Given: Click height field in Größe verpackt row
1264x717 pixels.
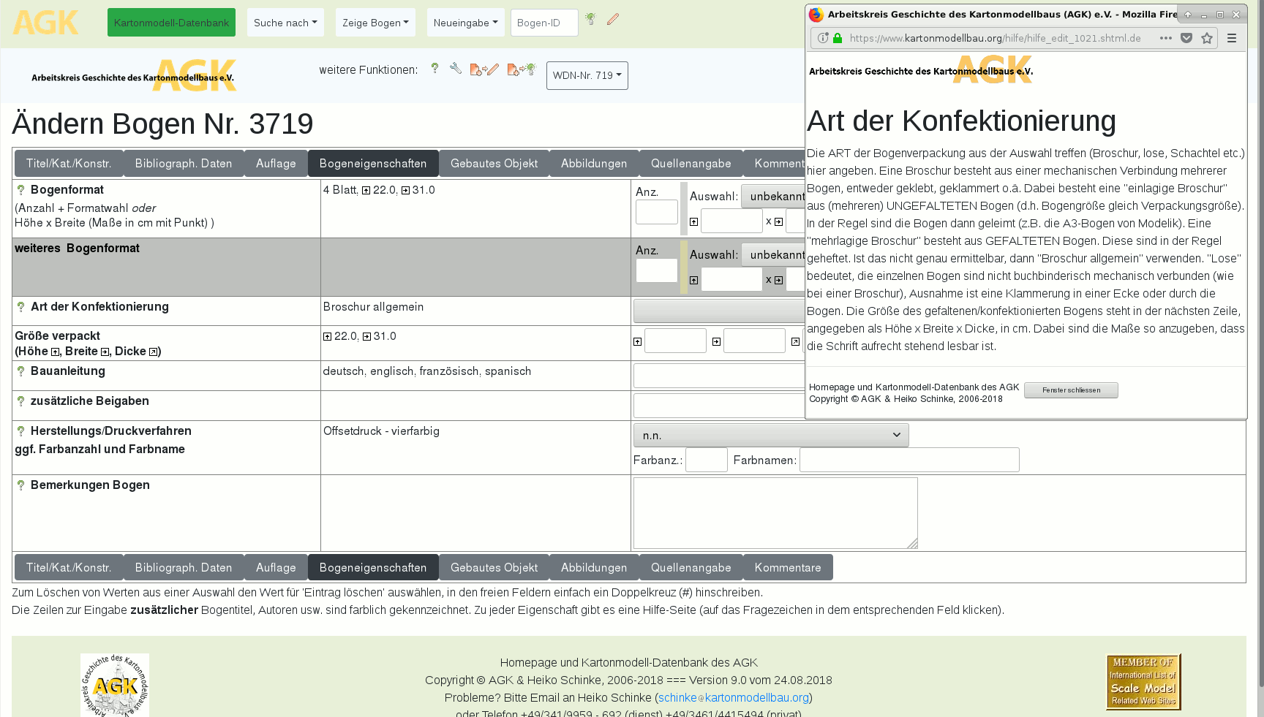Looking at the screenshot, I should [675, 341].
